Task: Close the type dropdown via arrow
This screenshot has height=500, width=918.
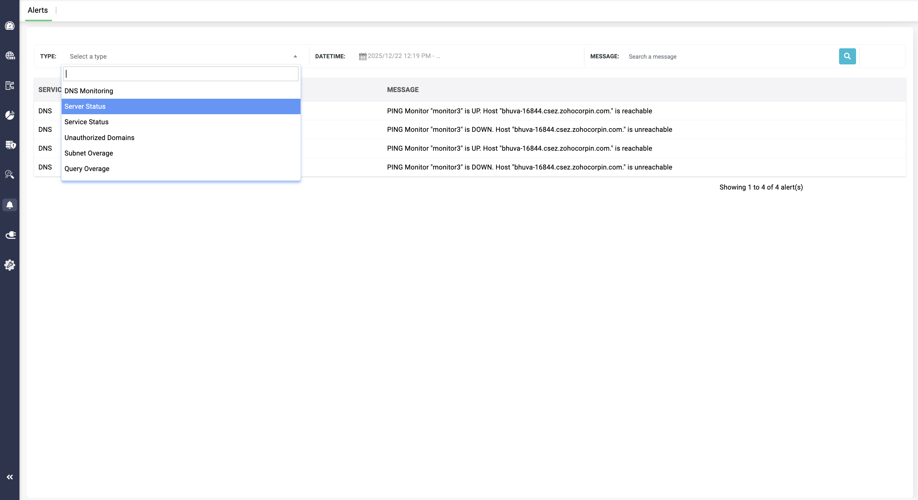Action: 295,56
